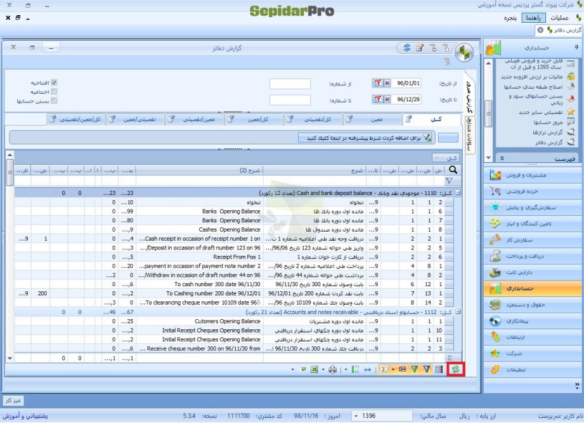The image size is (584, 423).
Task: Click the clear-filter funnel with X icon
Action: coord(447,62)
